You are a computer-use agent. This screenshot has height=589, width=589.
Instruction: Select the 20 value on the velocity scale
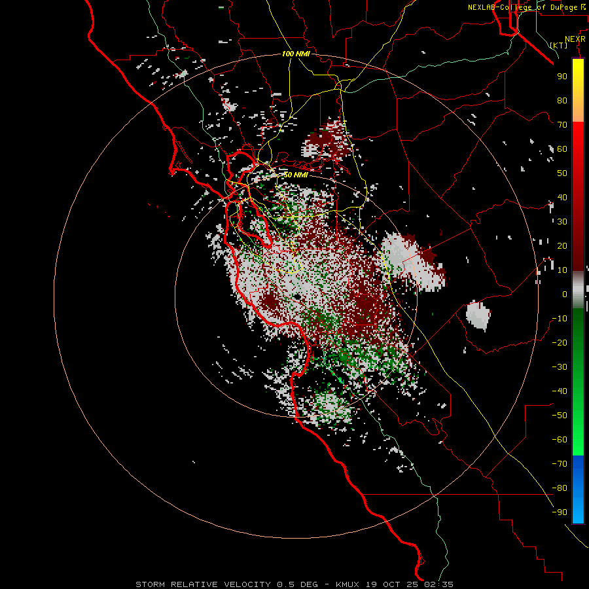tap(562, 245)
